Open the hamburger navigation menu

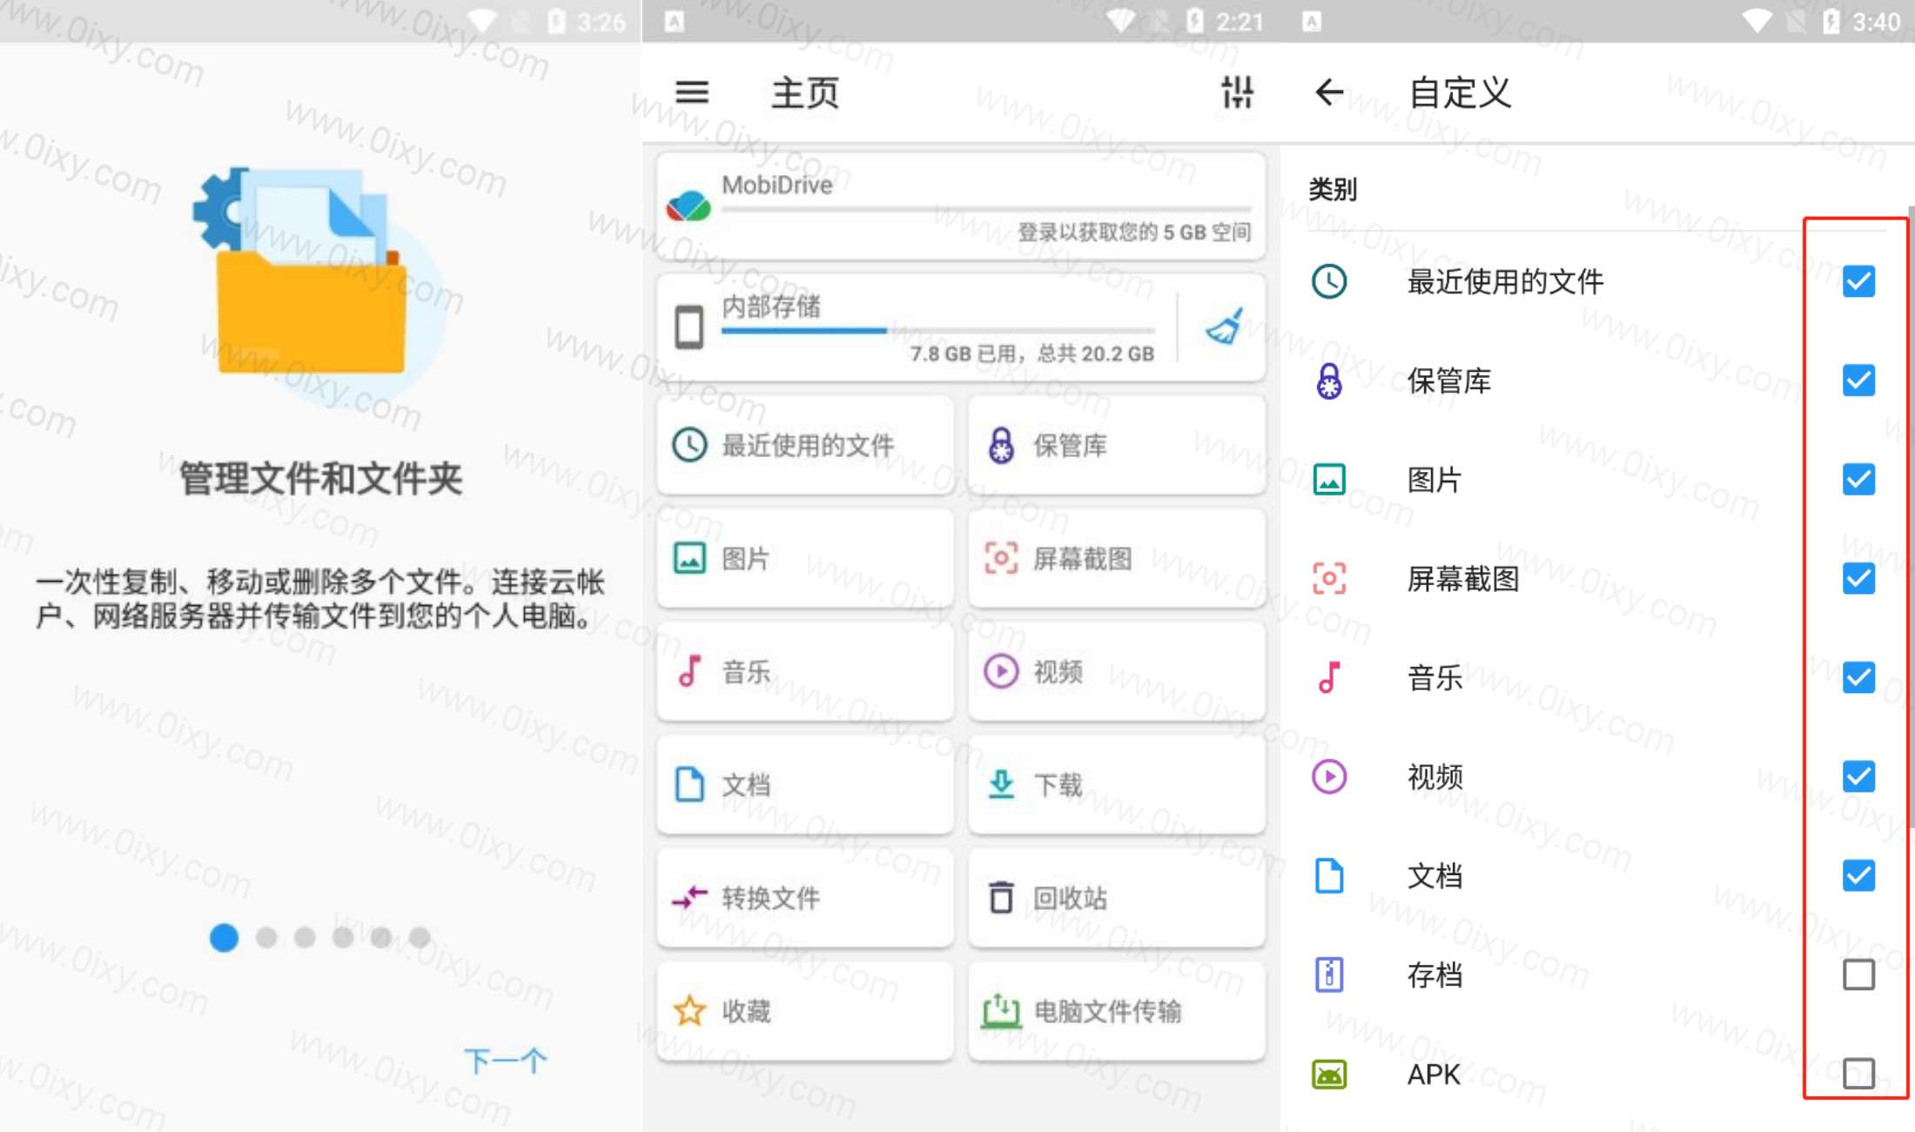692,92
